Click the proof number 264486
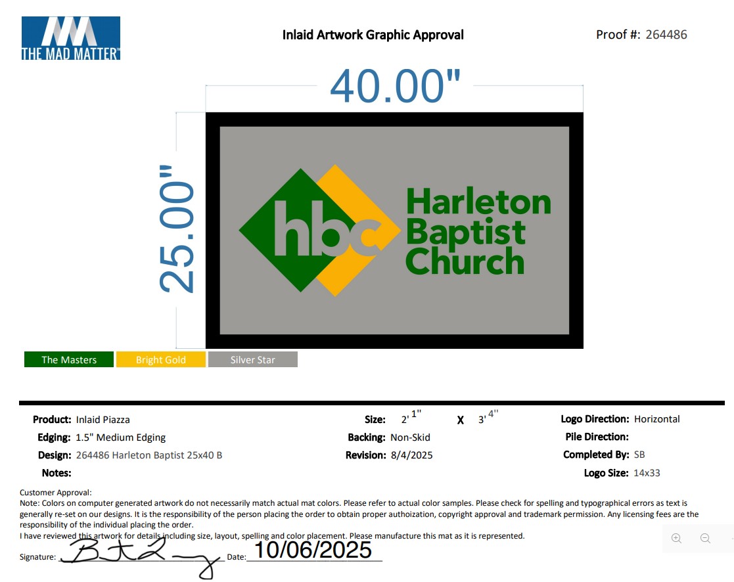This screenshot has width=734, height=582. (666, 35)
